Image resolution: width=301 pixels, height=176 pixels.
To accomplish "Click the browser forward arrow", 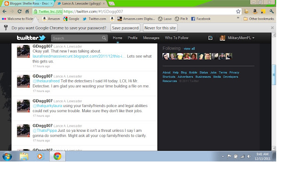I will point(12,11).
